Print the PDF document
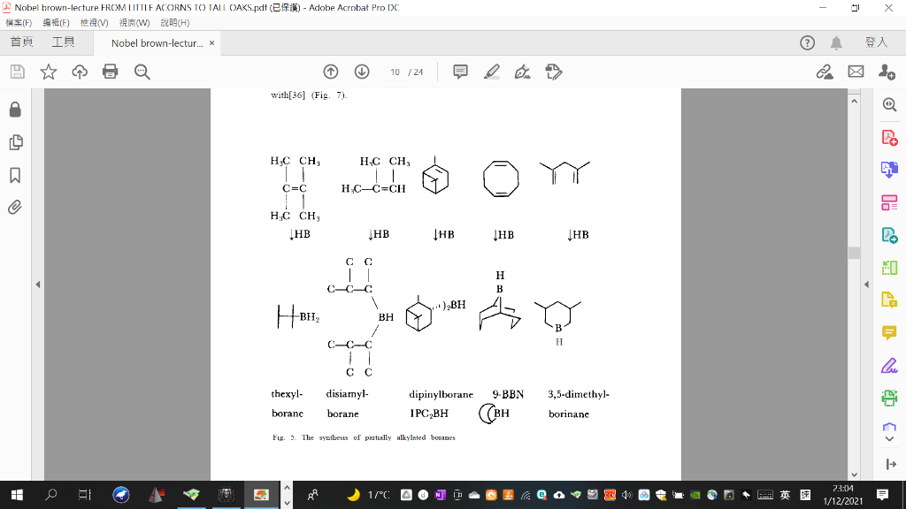906x509 pixels. coord(111,72)
